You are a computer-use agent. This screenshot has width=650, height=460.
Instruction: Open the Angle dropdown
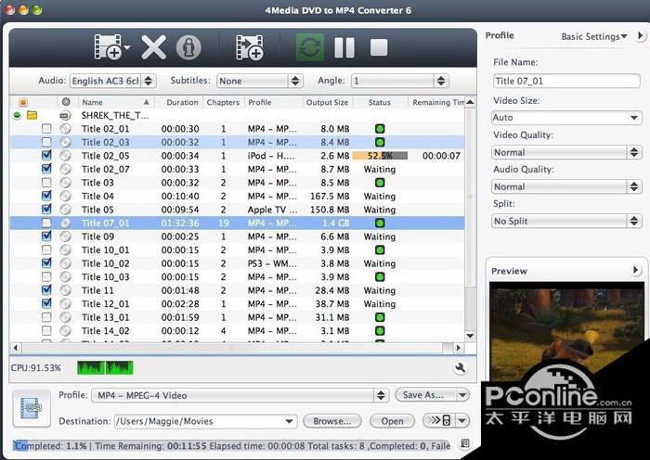[x=400, y=81]
